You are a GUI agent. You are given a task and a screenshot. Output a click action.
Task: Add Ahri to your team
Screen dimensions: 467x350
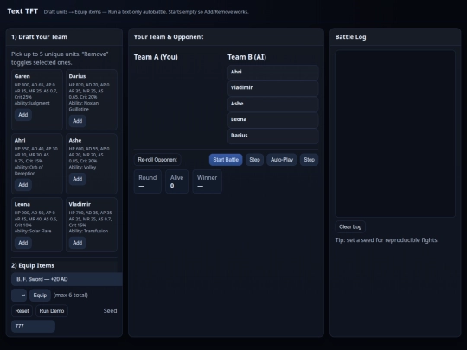23,185
